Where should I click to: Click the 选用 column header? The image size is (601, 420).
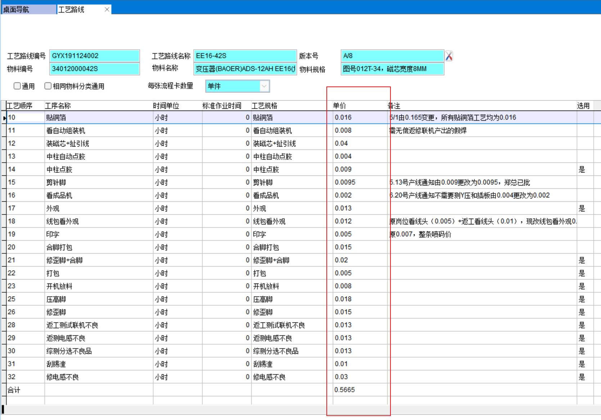click(583, 106)
